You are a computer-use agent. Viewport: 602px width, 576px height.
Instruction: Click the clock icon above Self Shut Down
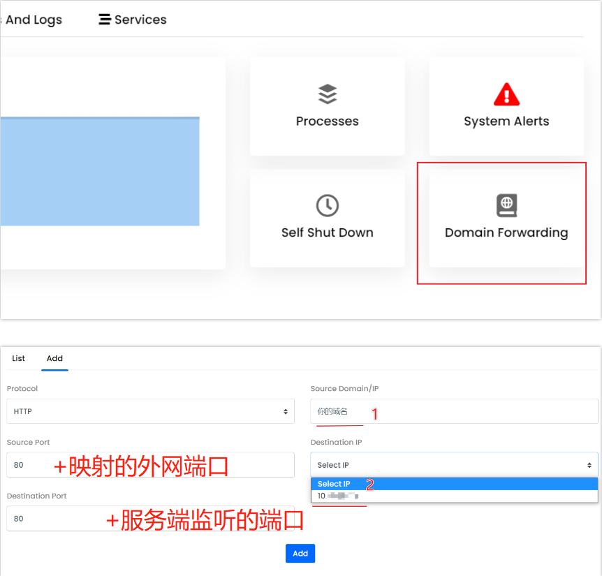(x=327, y=205)
